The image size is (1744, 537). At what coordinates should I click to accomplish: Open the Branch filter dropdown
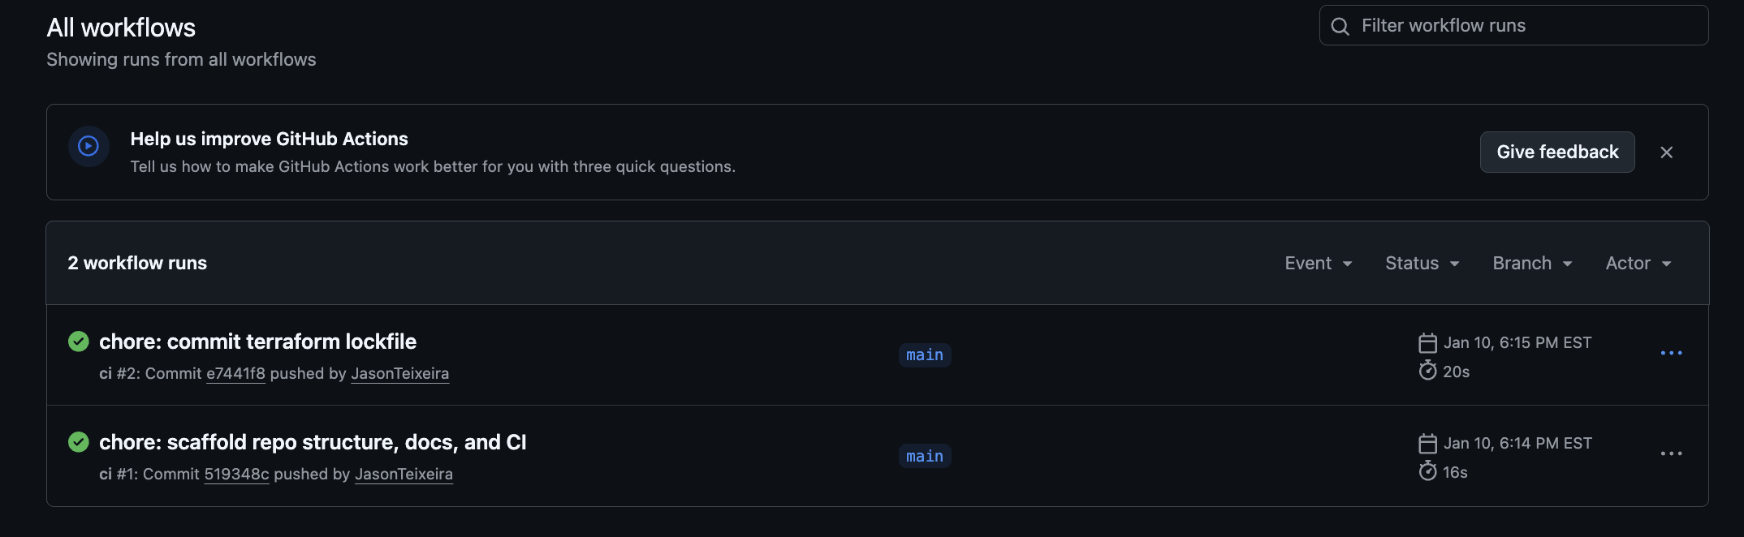click(1532, 264)
